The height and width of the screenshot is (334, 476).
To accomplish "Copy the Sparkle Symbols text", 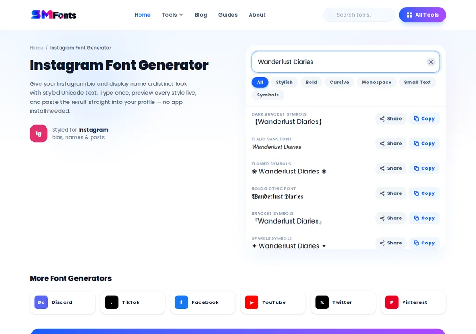I will tap(424, 243).
